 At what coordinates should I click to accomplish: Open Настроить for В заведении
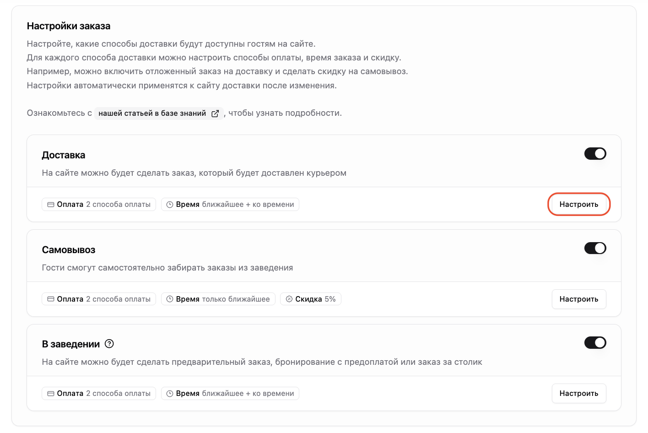tap(579, 394)
